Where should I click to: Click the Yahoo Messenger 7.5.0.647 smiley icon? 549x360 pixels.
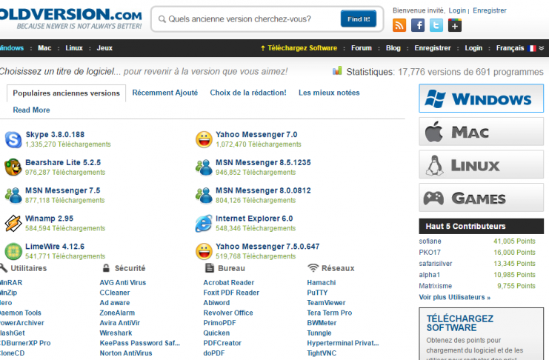[204, 251]
